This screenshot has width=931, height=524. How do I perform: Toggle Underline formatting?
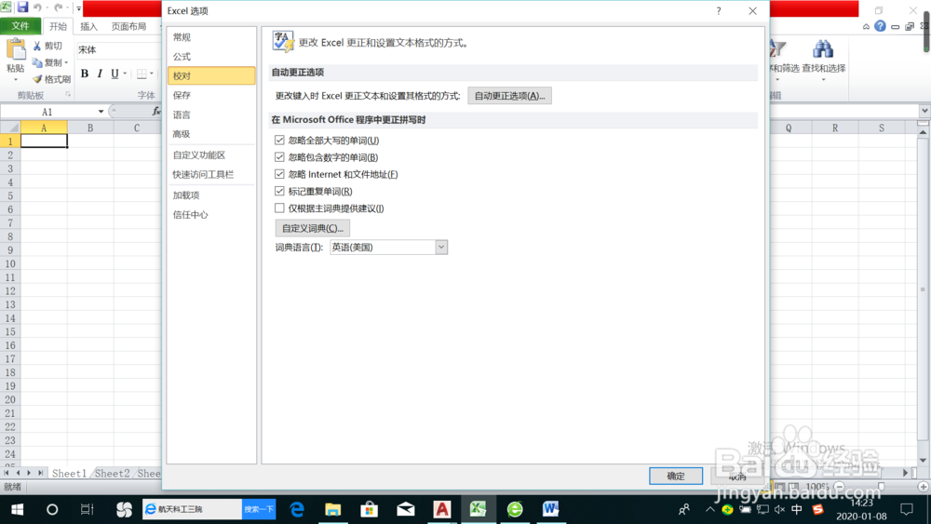tap(115, 74)
